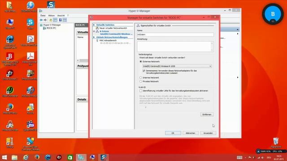Image resolution: width=287 pixels, height=161 pixels.
Task: Open Adobe Acrobat Pro desktop shortcut
Action: pyautogui.click(x=30, y=59)
